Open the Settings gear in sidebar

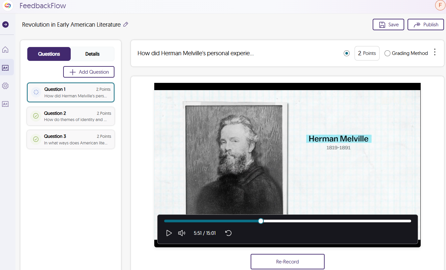tap(5, 86)
